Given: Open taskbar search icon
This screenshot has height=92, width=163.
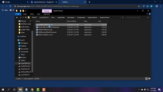Looking at the screenshot, I should point(9,90).
